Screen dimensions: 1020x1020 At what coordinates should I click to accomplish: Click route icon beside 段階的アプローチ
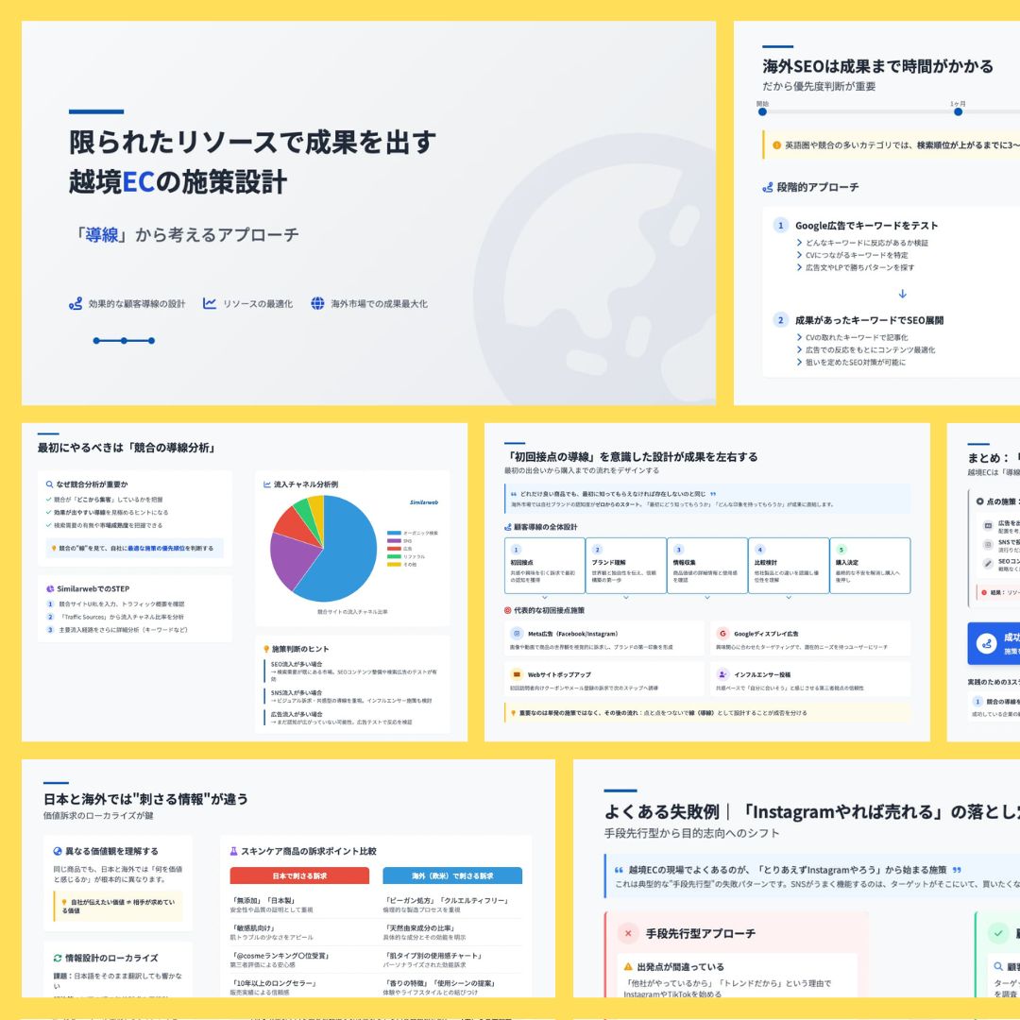pos(768,187)
